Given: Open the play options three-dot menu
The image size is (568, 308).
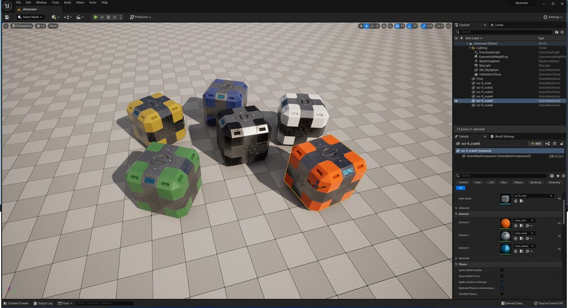Looking at the screenshot, I should coord(120,17).
